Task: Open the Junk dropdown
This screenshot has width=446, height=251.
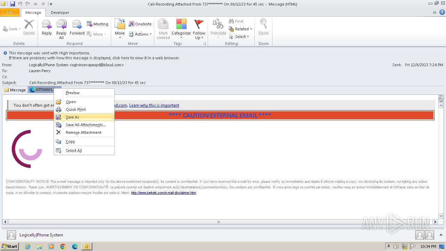Action: pyautogui.click(x=11, y=29)
